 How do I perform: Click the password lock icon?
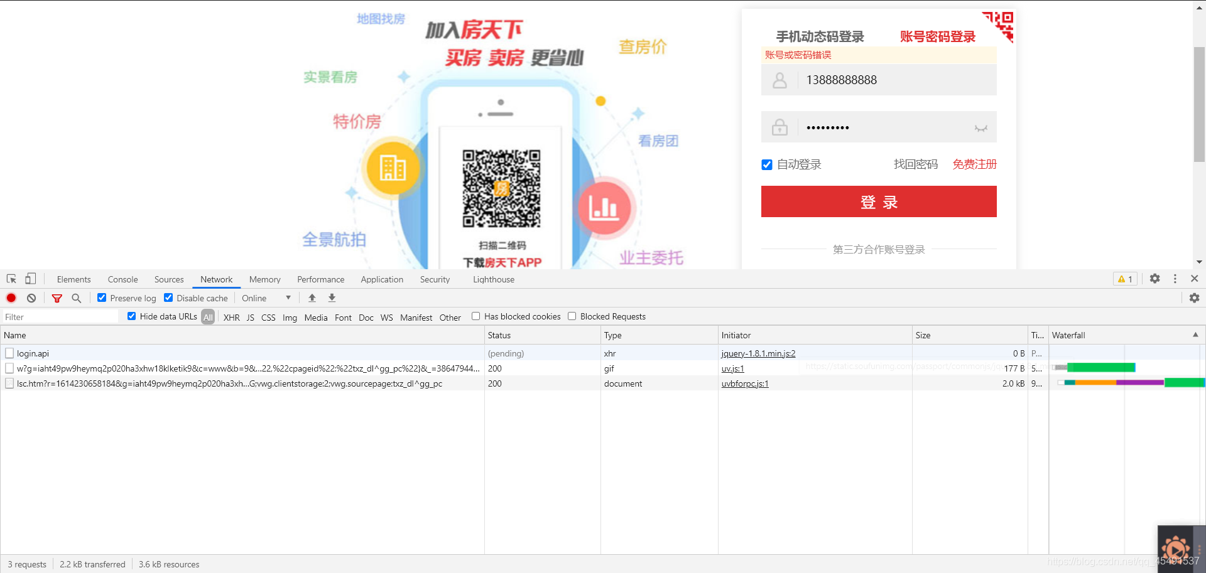point(780,127)
